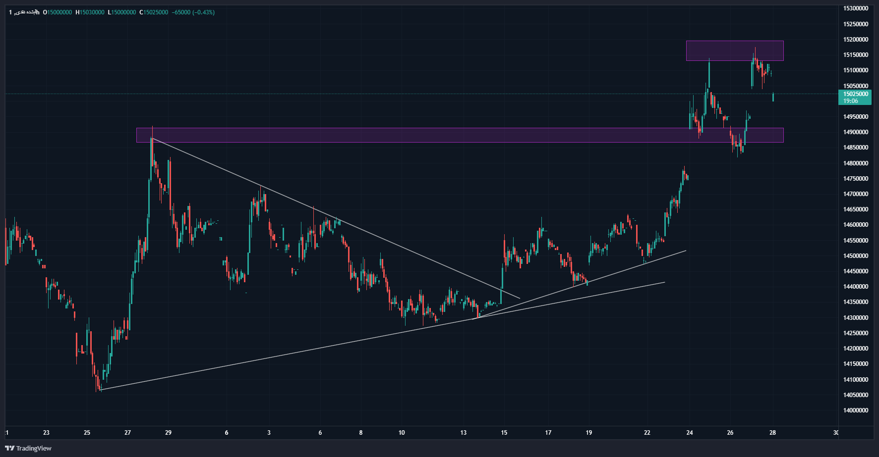Click the latest green candle at right edge
This screenshot has width=879, height=457.
coord(773,97)
